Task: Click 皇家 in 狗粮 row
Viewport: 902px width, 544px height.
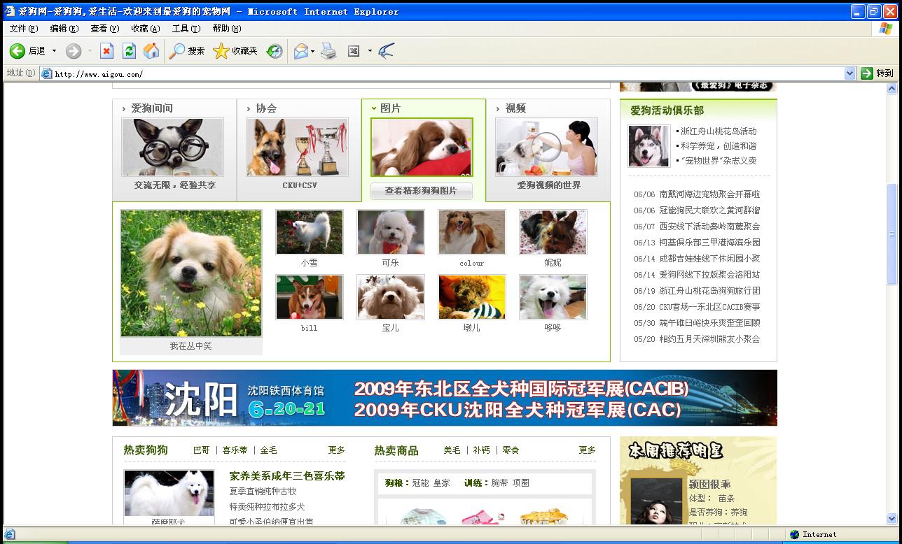Action: tap(442, 483)
